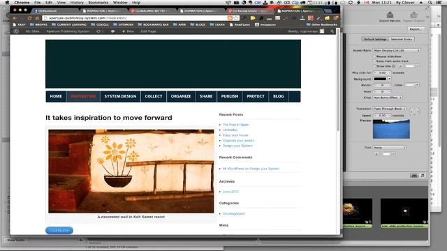The image size is (447, 251).
Task: Click the text font icon below the Text dropdown
Action: point(376,154)
